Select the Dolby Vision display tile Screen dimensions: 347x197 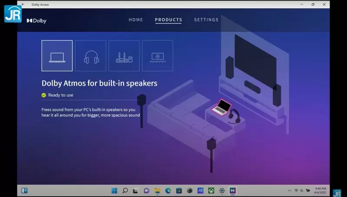click(157, 56)
